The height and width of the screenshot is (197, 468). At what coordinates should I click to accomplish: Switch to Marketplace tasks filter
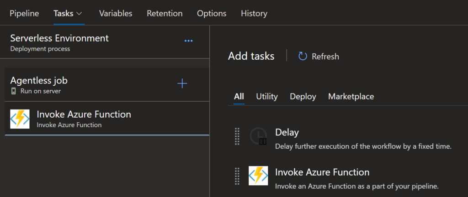(x=351, y=96)
